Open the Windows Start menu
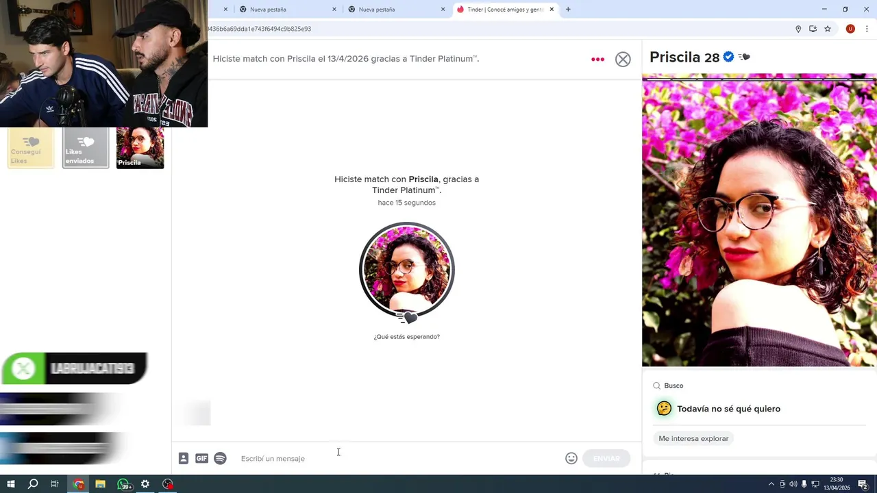 (x=10, y=484)
